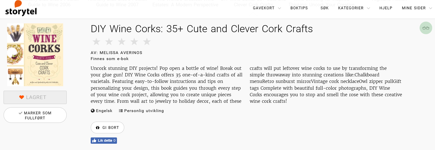Rate the book four stars
Viewport: 435px width, 150px height.
134,42
